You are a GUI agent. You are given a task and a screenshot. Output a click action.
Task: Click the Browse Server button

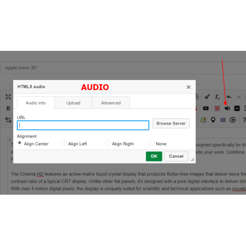[x=171, y=123]
